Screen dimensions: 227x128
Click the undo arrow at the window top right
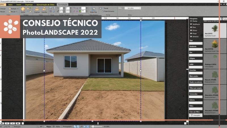click(x=221, y=5)
